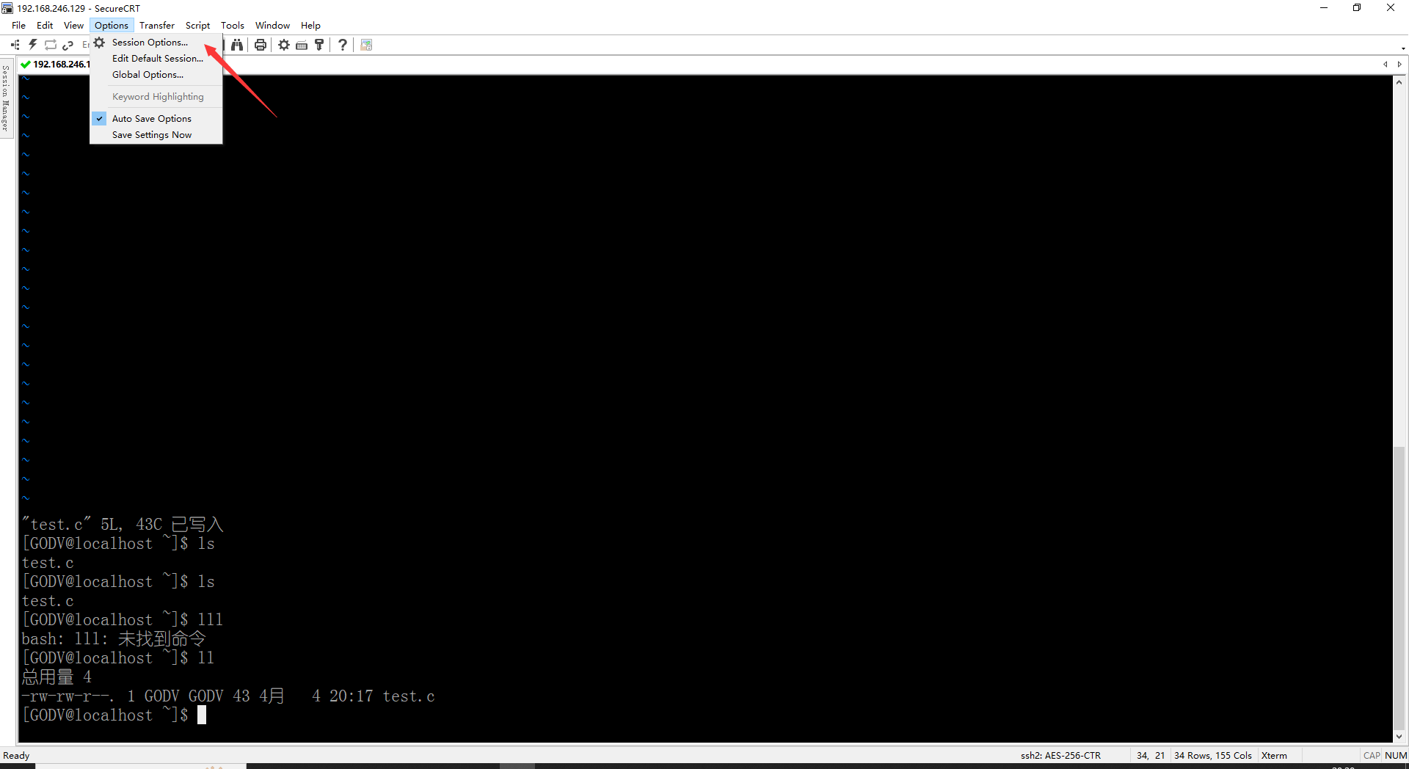This screenshot has width=1409, height=769.
Task: Launch Help with the question mark icon
Action: (x=342, y=44)
